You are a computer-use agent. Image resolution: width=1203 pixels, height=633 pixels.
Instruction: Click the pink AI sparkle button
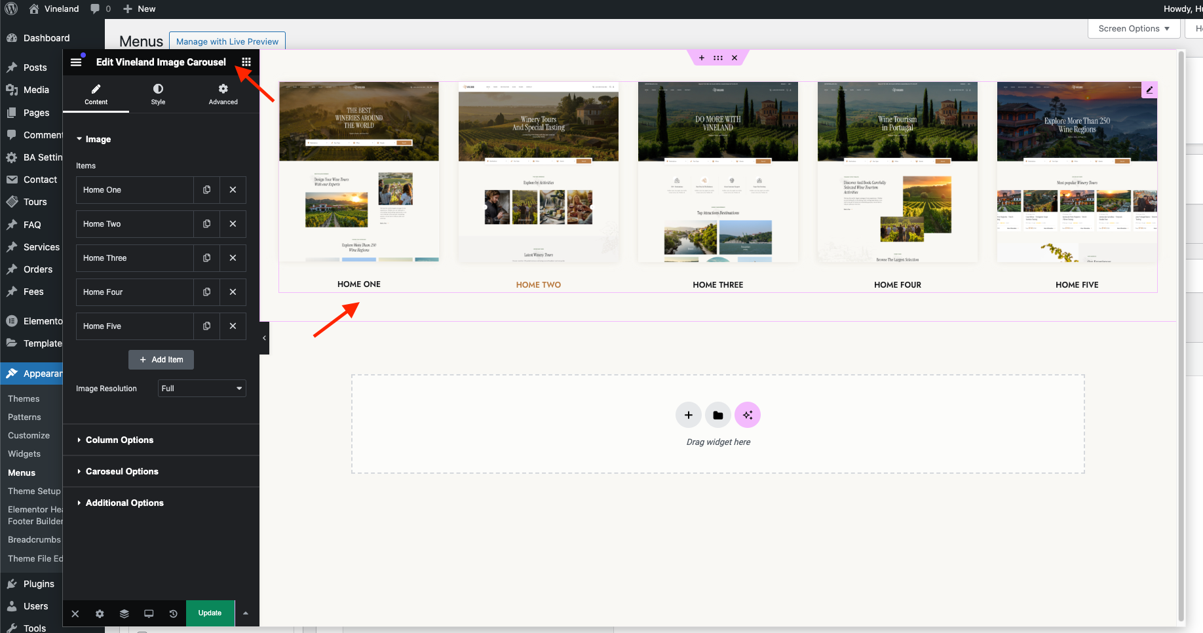pos(748,415)
